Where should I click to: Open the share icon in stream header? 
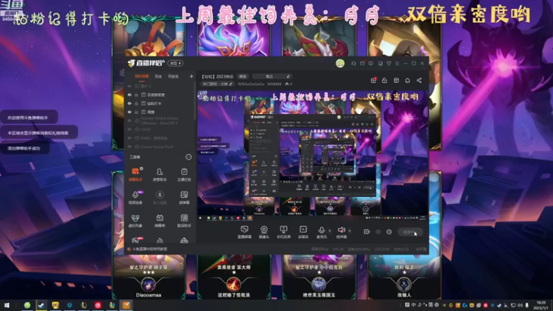pos(419,80)
